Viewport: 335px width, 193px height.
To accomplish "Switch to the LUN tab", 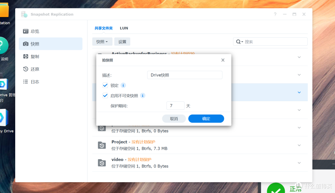I will pyautogui.click(x=124, y=28).
